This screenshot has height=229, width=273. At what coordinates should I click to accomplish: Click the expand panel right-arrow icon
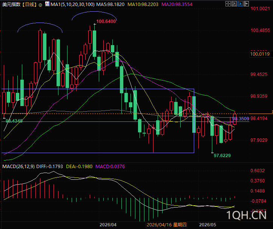coord(246,4)
